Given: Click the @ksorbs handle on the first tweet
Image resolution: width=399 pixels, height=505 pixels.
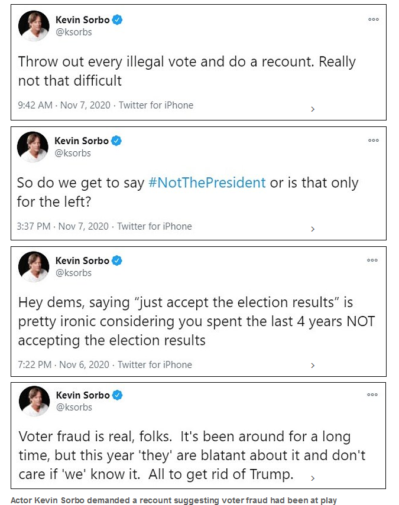Looking at the screenshot, I should click(73, 32).
